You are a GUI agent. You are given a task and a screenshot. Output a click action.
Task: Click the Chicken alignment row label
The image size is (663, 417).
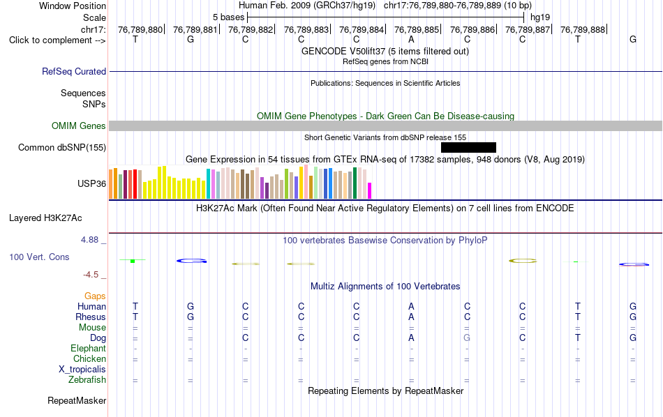89,358
